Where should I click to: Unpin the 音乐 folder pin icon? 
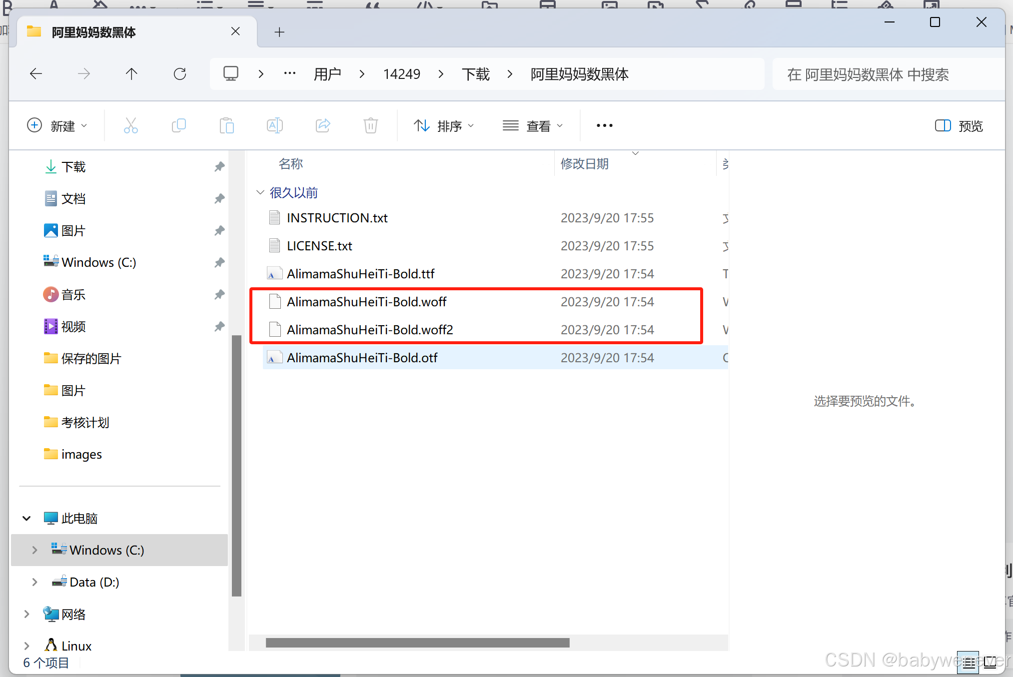219,295
